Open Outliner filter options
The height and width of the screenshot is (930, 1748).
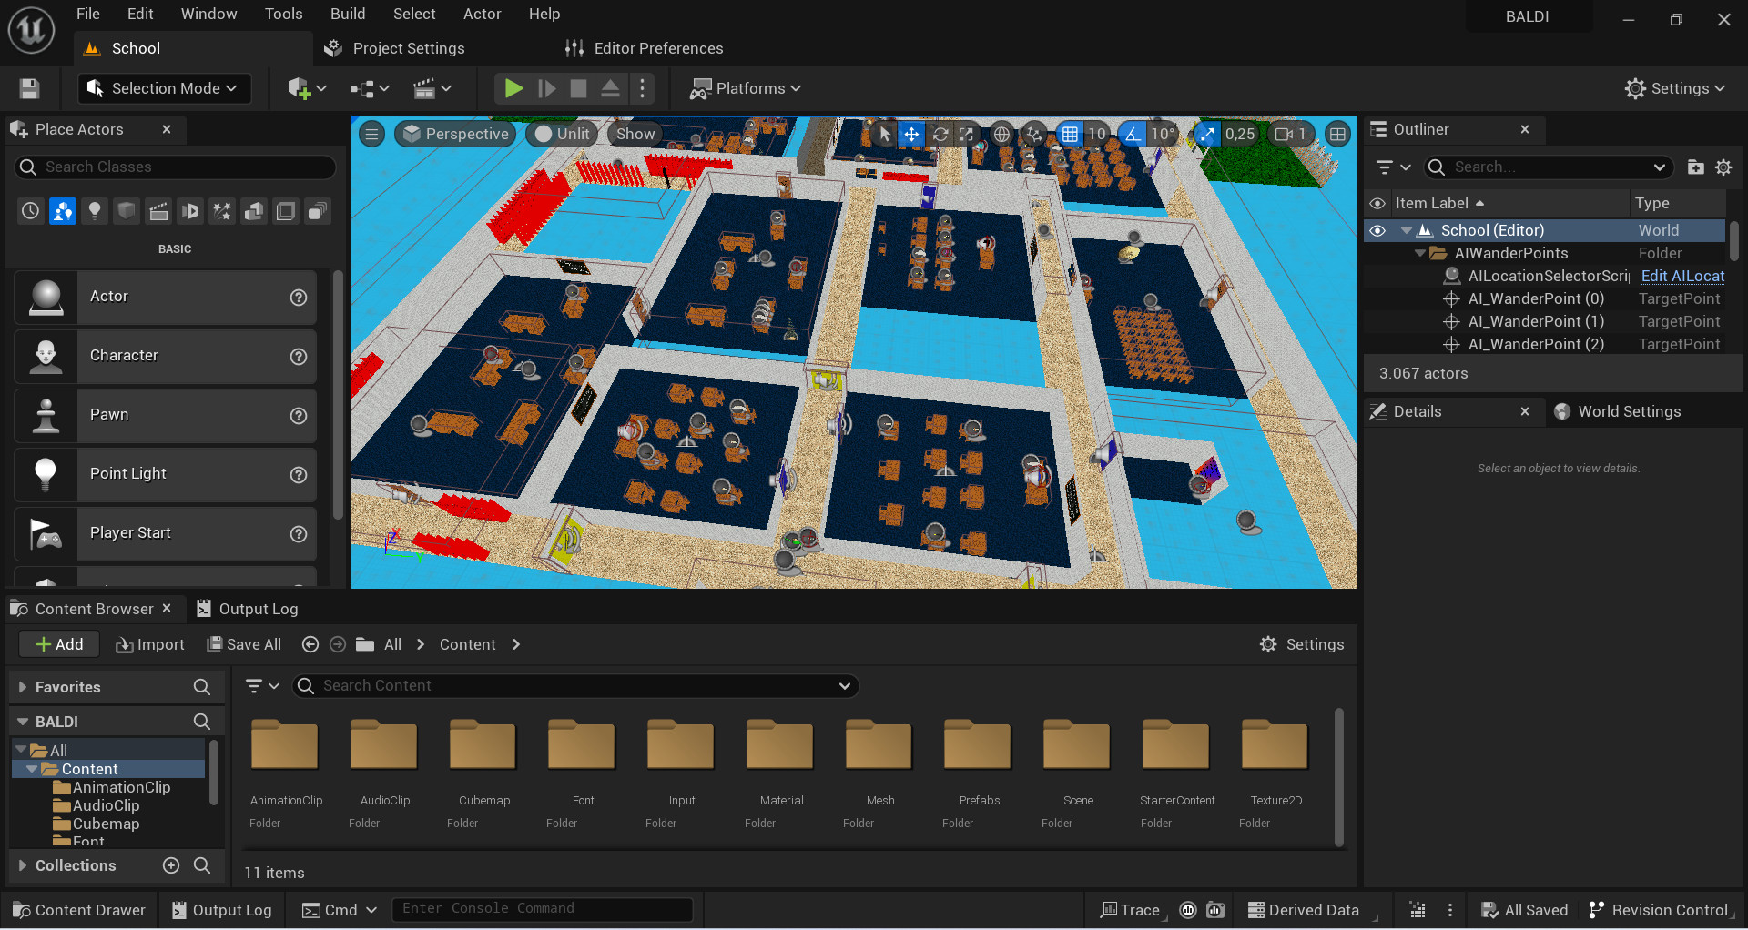(x=1393, y=167)
